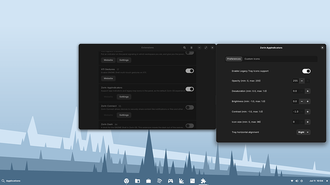Click the Contrast value field -1.0
Screen dimensions: 330x185
tap(296, 112)
